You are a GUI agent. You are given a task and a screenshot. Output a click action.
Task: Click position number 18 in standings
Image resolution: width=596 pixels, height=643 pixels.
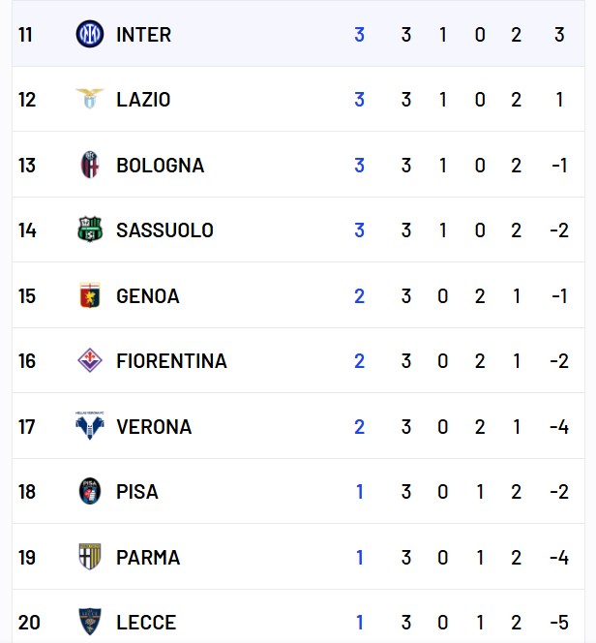[x=27, y=492]
